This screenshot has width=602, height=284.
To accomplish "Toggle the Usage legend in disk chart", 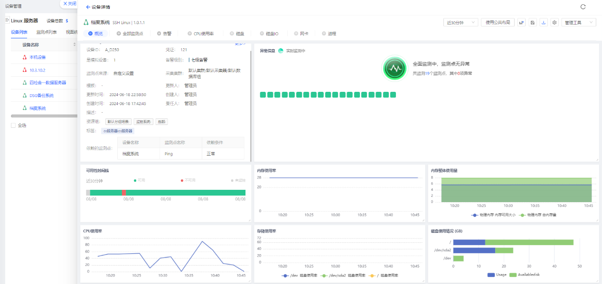I will click(x=496, y=275).
